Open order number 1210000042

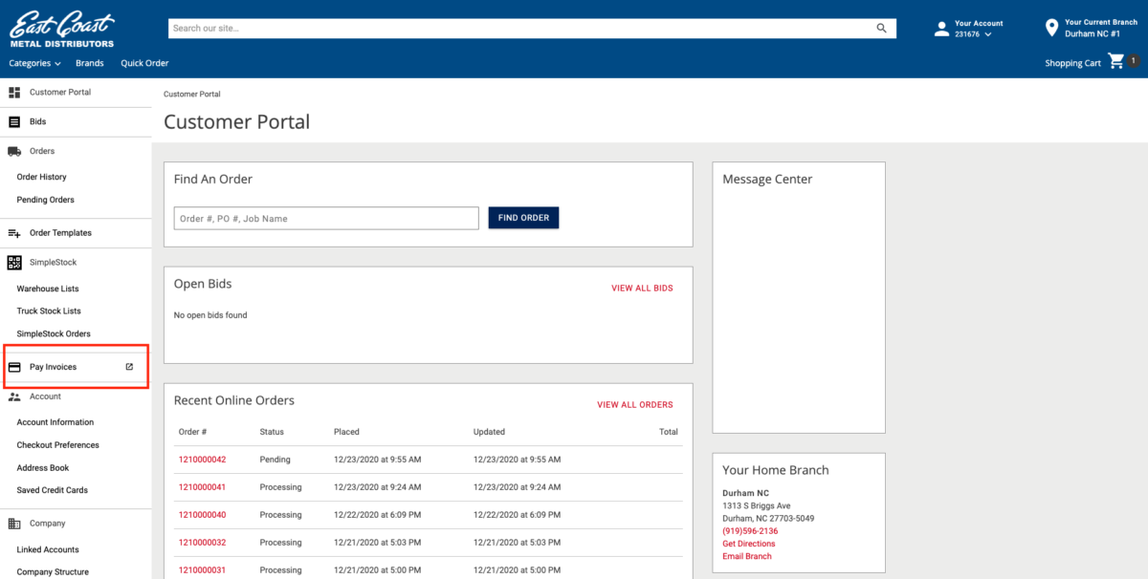[x=202, y=460]
